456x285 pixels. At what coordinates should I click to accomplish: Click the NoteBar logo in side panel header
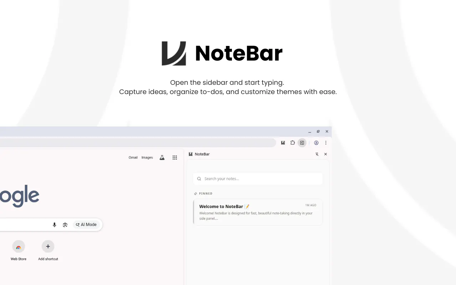point(191,154)
